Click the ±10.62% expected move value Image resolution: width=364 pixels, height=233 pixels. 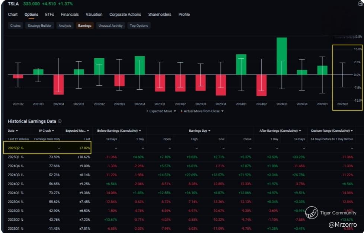[84, 157]
